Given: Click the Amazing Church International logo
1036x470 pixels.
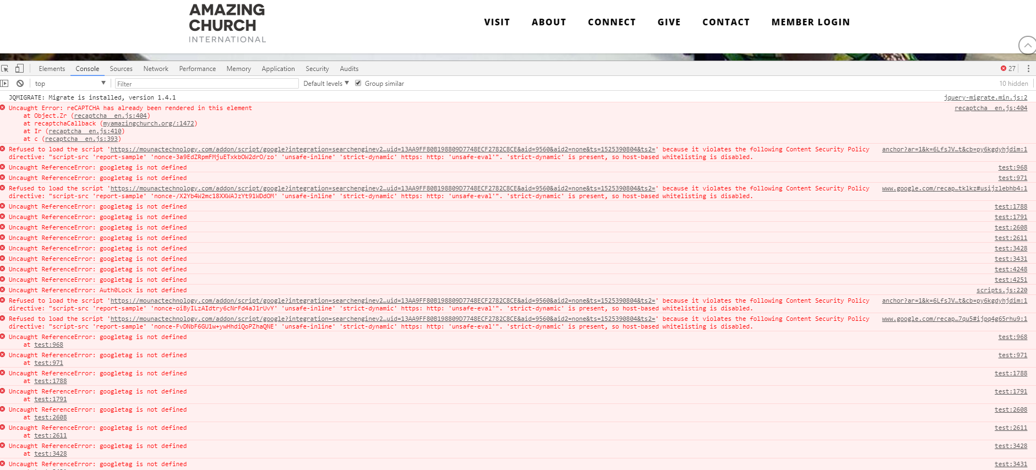Looking at the screenshot, I should pos(227,23).
